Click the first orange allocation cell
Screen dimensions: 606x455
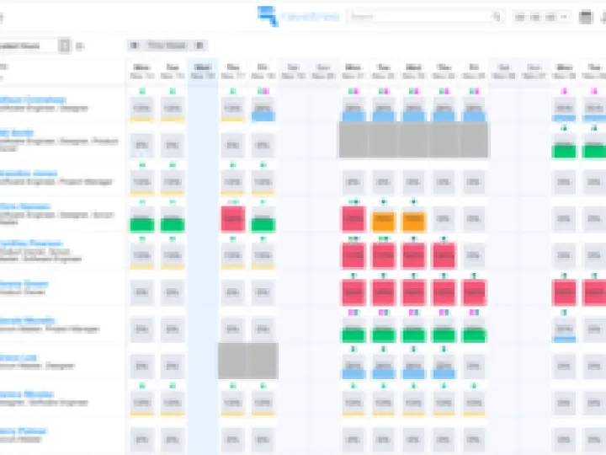384,220
